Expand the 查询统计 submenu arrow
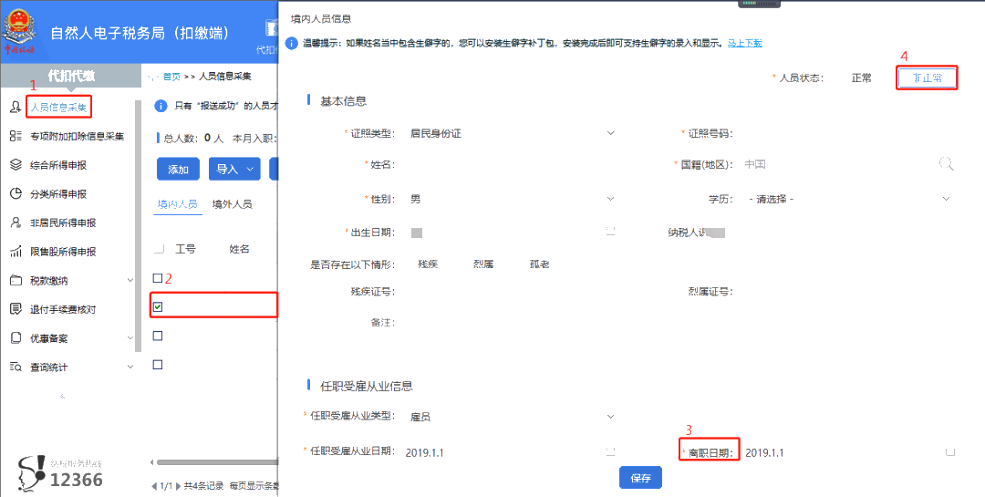Screen dimensions: 985x497 (130, 367)
